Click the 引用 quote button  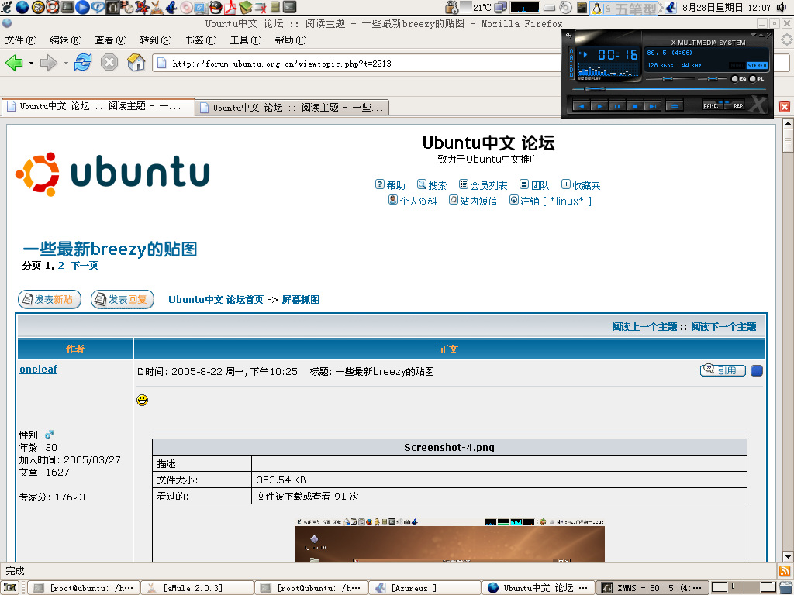(x=723, y=370)
